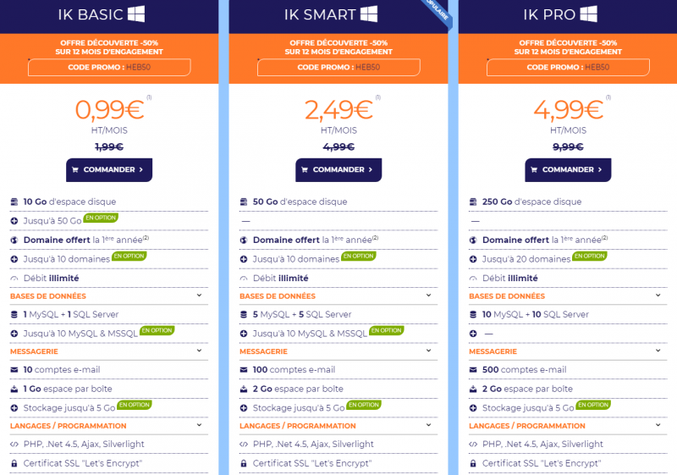Click the Windows logo beside IK BASIC
Screen dimensions: 677x475
coord(136,14)
